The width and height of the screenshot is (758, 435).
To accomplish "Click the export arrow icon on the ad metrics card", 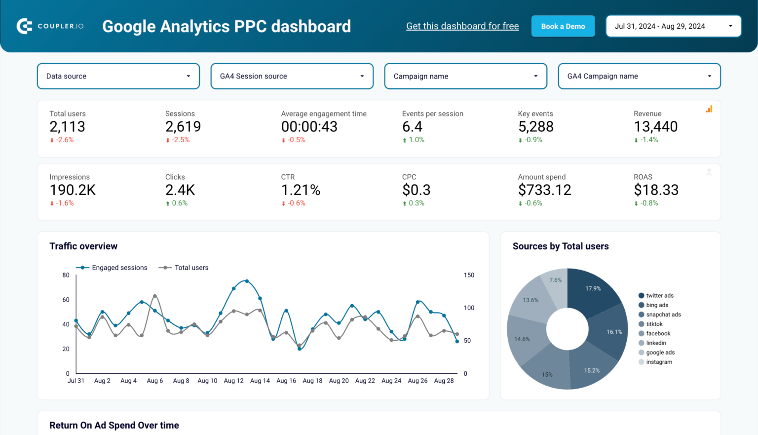I will click(709, 172).
